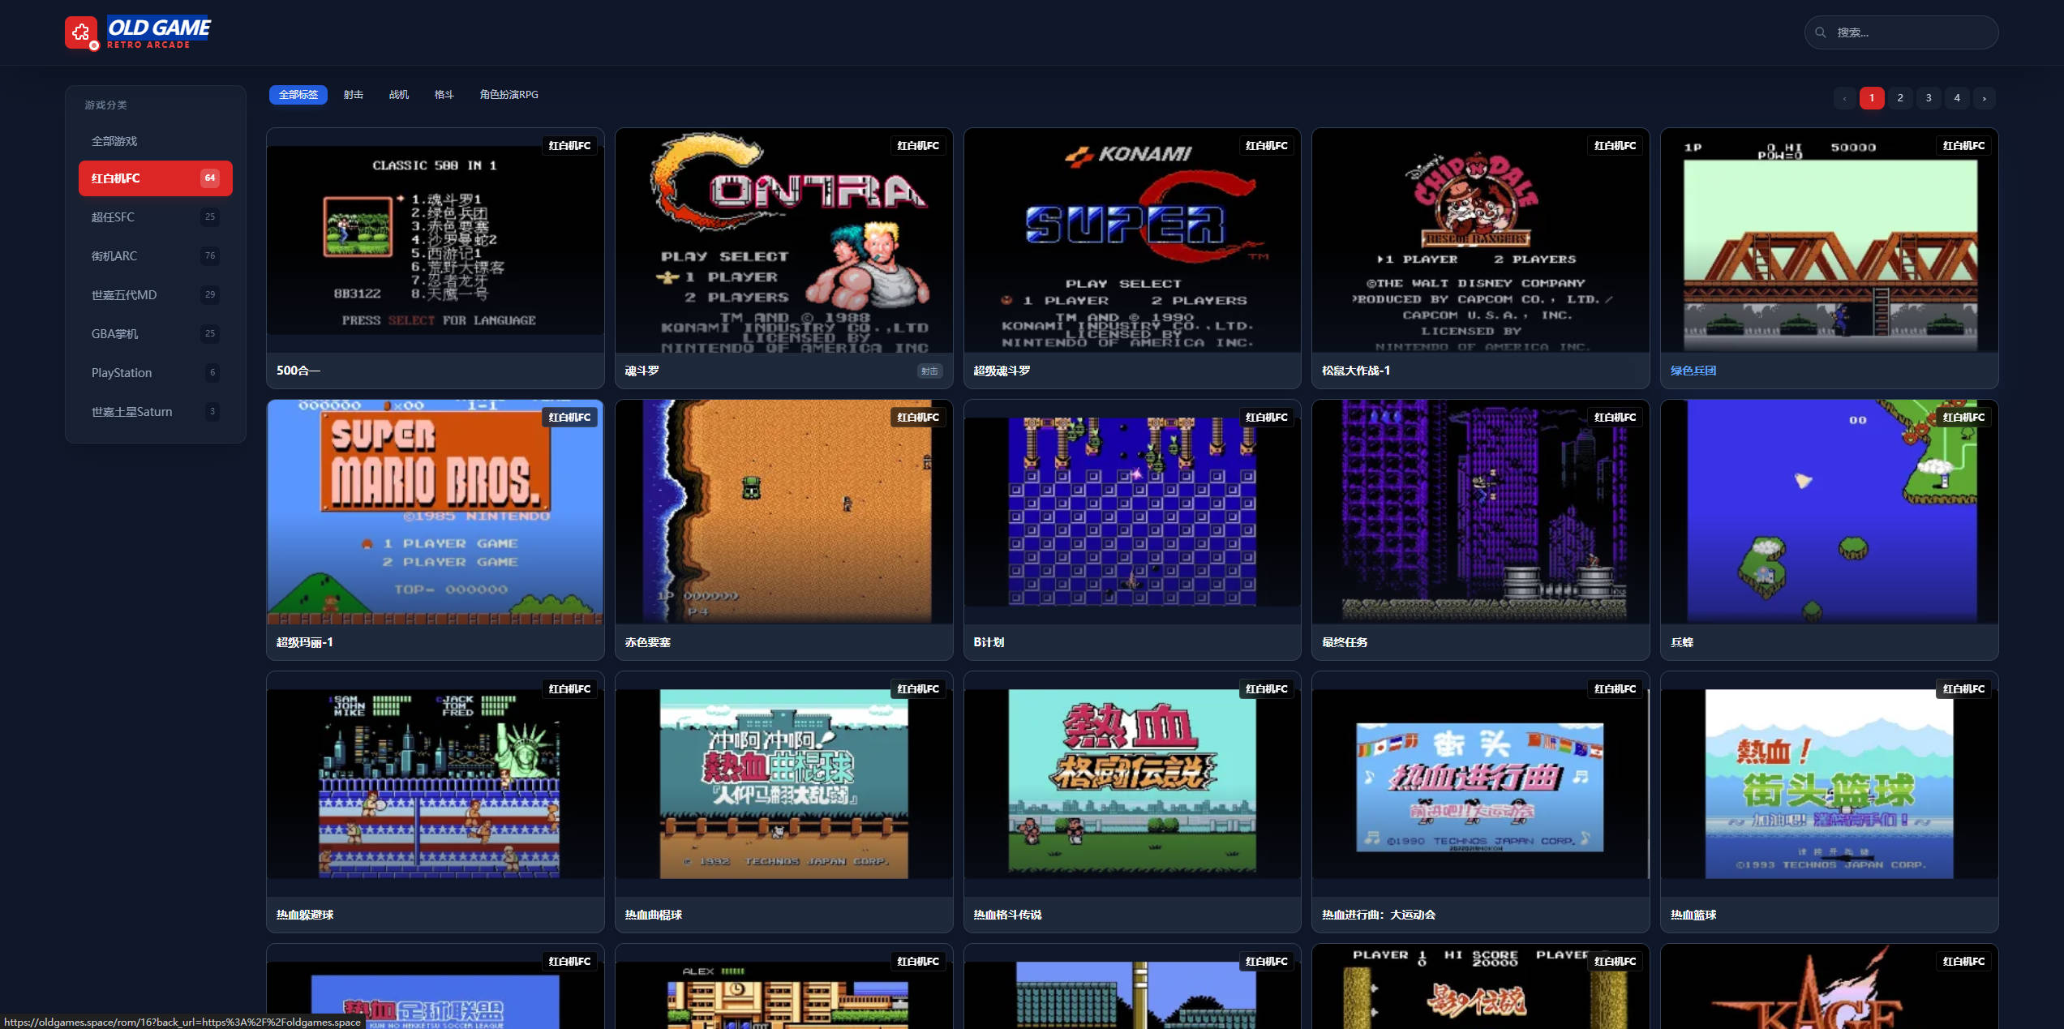Open the 赤色要塞 game thumbnail
2064x1029 pixels.
tap(784, 512)
